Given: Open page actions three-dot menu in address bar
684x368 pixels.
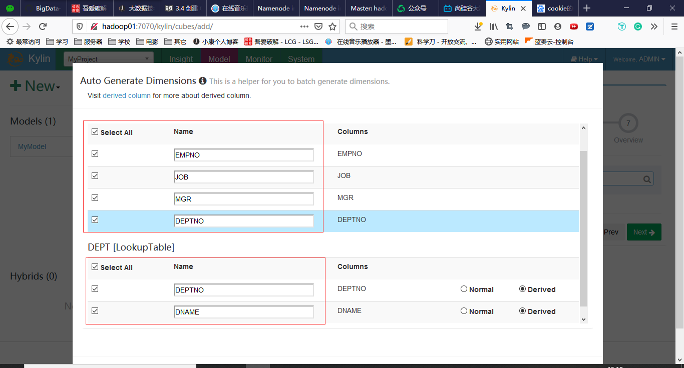Looking at the screenshot, I should click(x=304, y=26).
